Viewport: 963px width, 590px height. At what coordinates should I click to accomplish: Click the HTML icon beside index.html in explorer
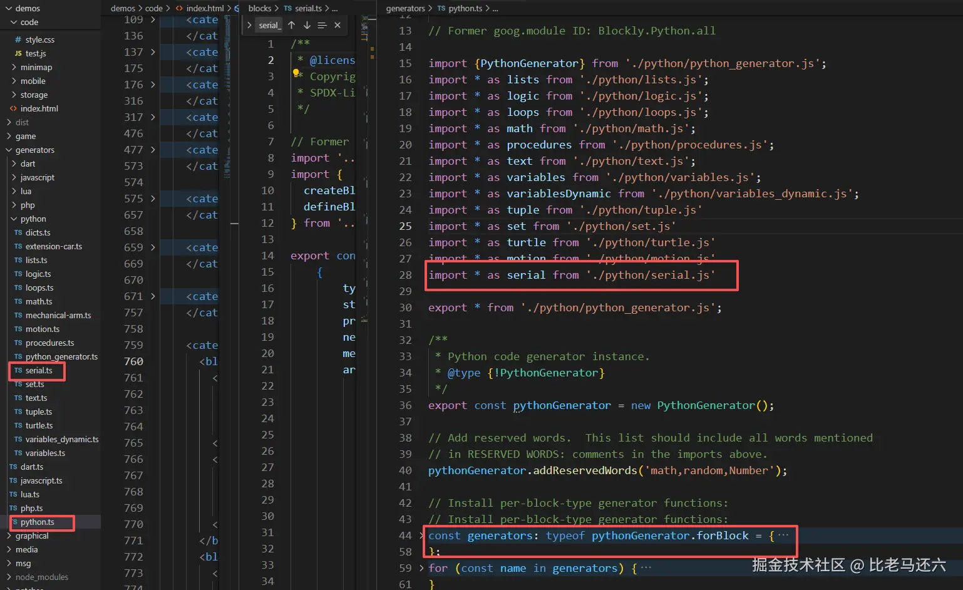[13, 108]
